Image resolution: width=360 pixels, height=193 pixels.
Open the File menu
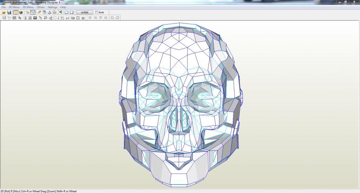click(4, 7)
